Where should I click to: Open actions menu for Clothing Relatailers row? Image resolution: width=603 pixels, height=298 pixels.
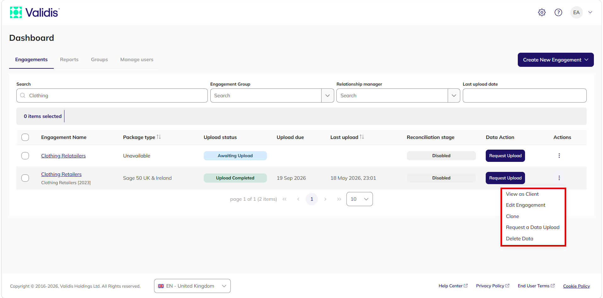point(559,156)
